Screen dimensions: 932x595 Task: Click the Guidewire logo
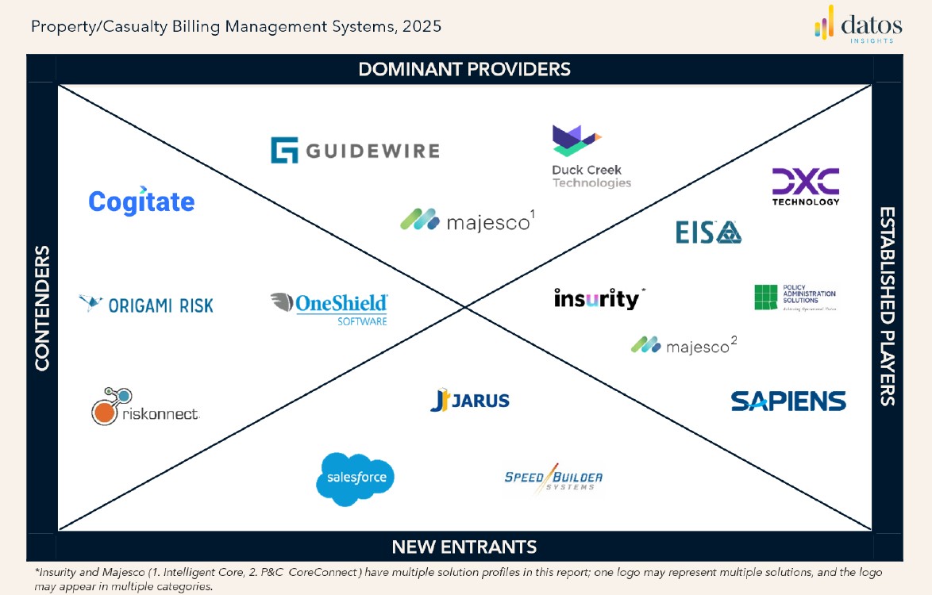[x=355, y=151]
